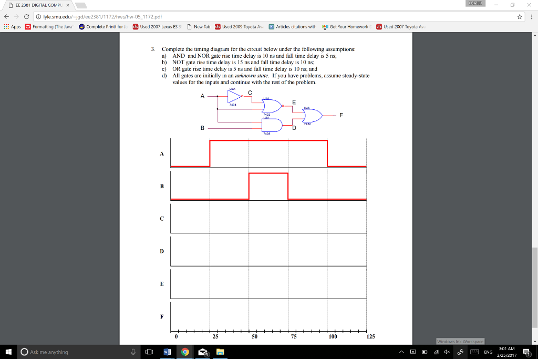Viewport: 538px width, 359px height.
Task: Launch Microsoft Word from the taskbar
Action: click(167, 352)
